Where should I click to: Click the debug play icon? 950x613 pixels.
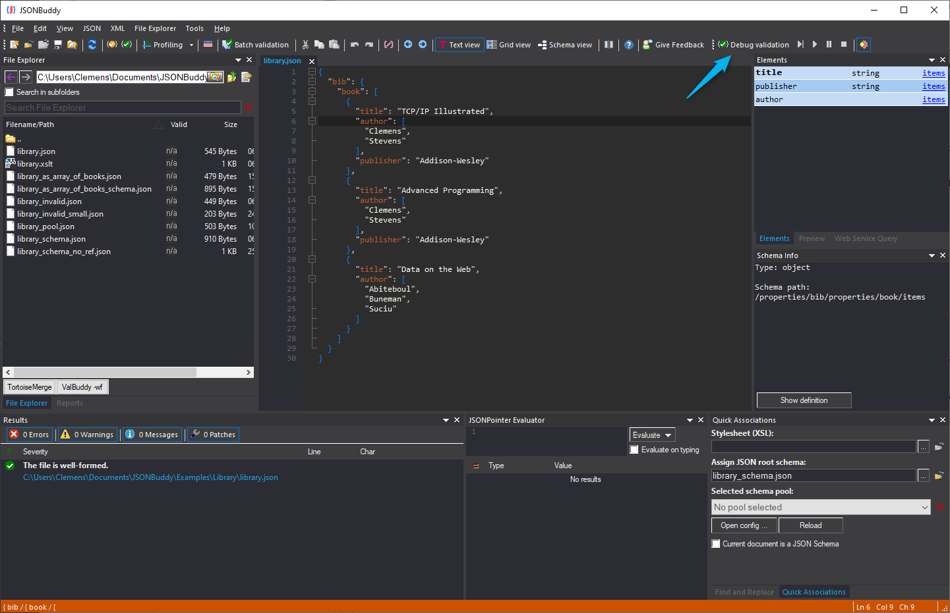815,44
